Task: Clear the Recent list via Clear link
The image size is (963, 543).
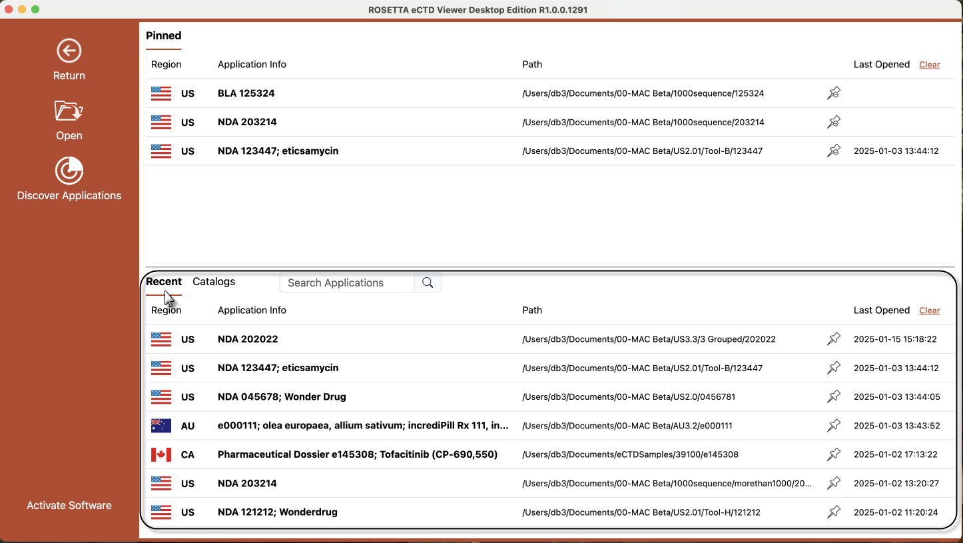Action: tap(929, 310)
